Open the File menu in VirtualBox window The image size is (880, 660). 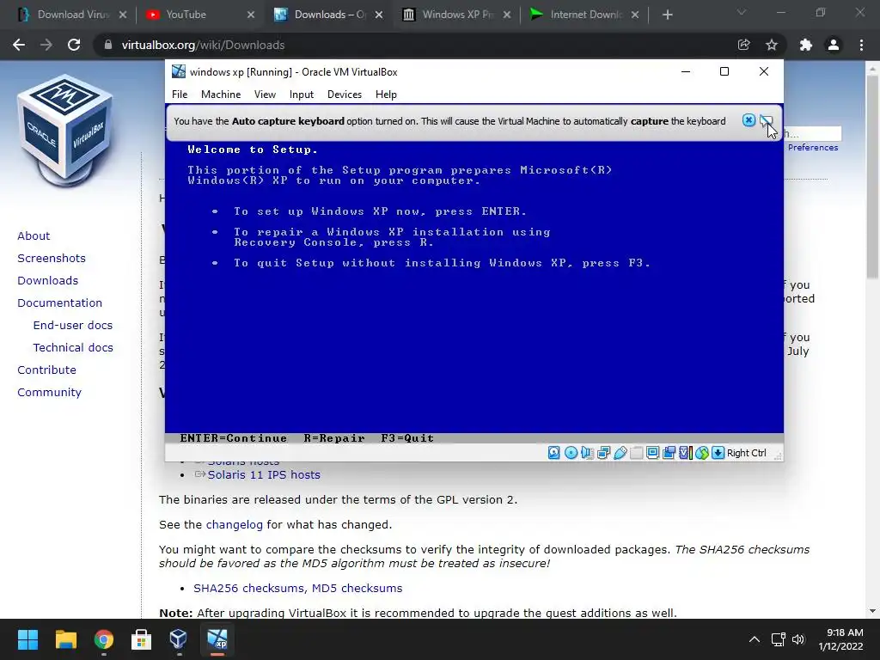(x=180, y=95)
